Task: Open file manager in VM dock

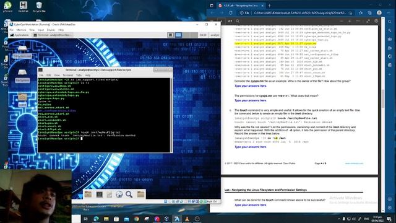Action: pos(88,194)
